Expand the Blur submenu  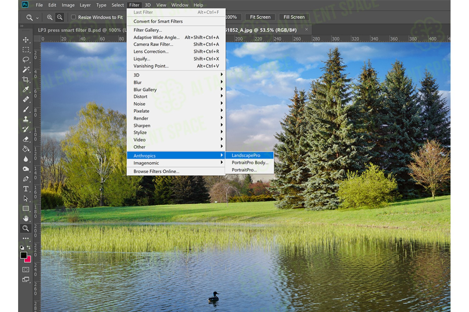[176, 82]
